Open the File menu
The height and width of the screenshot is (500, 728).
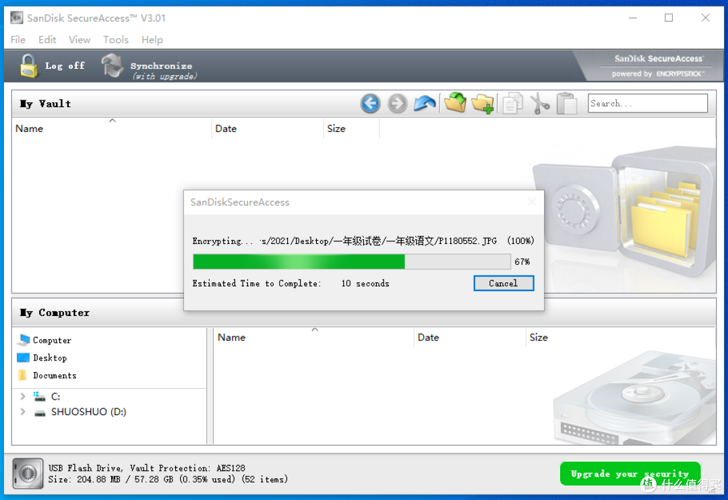point(18,40)
